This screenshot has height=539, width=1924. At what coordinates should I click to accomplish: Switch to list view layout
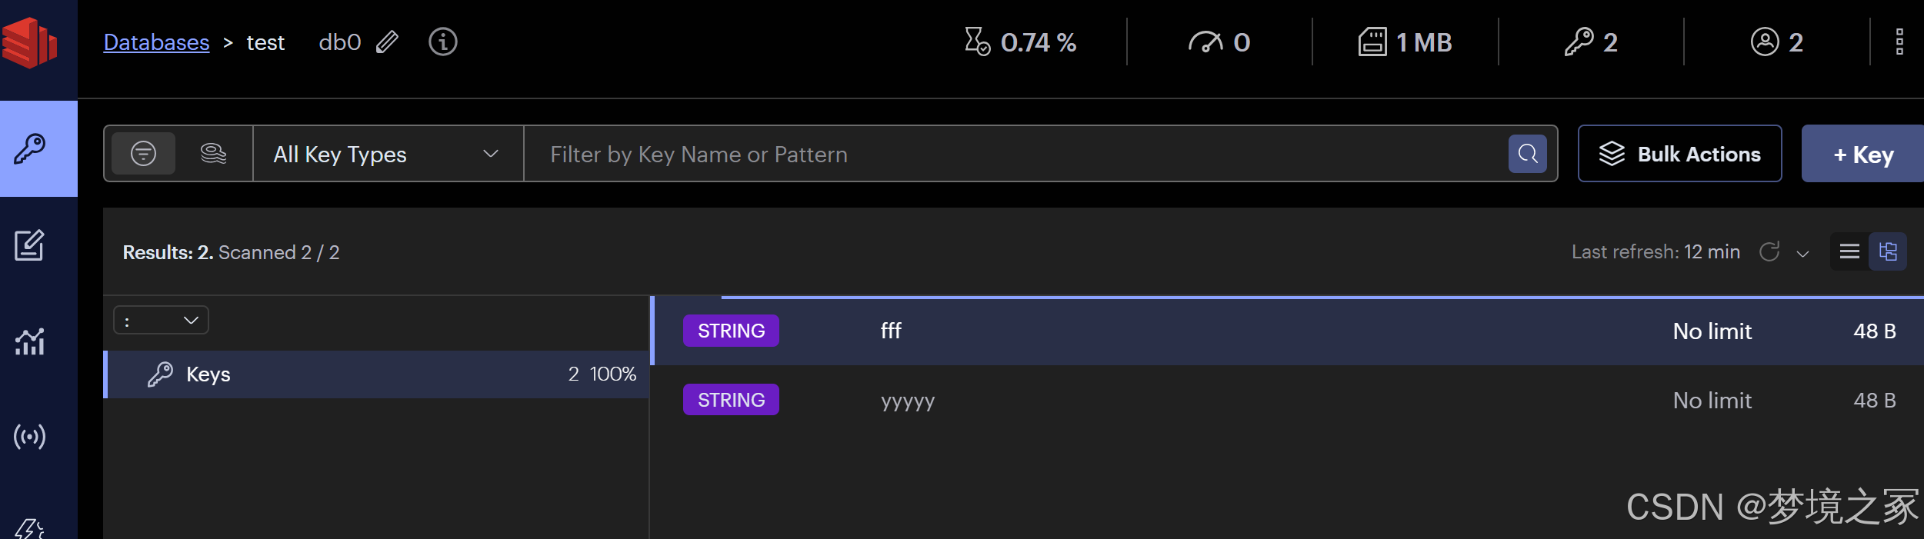[x=1850, y=251]
